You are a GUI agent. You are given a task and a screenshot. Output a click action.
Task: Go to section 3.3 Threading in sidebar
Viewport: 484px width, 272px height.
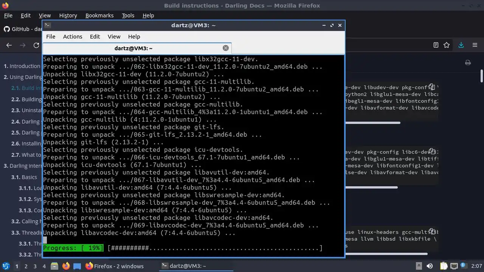26,233
